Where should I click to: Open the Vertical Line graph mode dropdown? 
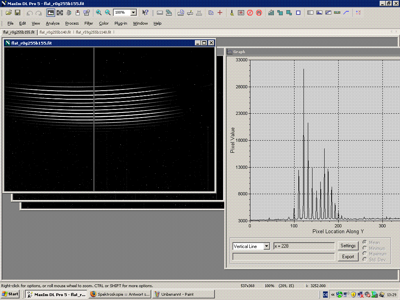pos(266,246)
